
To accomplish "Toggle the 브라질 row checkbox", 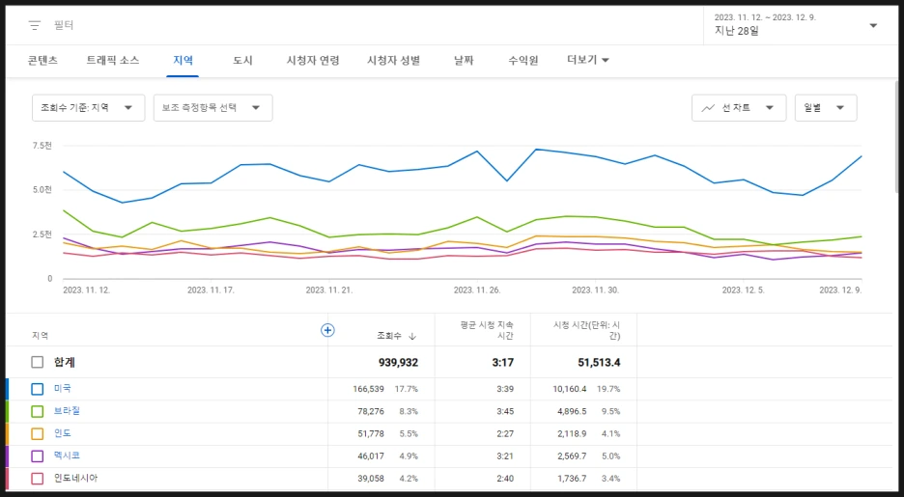I will point(38,411).
